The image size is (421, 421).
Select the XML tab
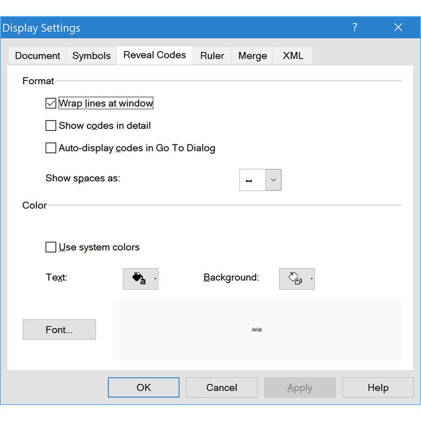click(293, 56)
